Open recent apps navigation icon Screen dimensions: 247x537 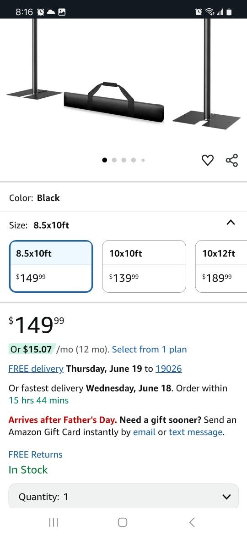53,522
